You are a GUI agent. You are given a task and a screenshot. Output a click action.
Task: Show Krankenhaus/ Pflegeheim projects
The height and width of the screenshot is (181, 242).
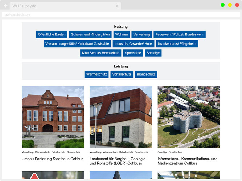(x=177, y=44)
